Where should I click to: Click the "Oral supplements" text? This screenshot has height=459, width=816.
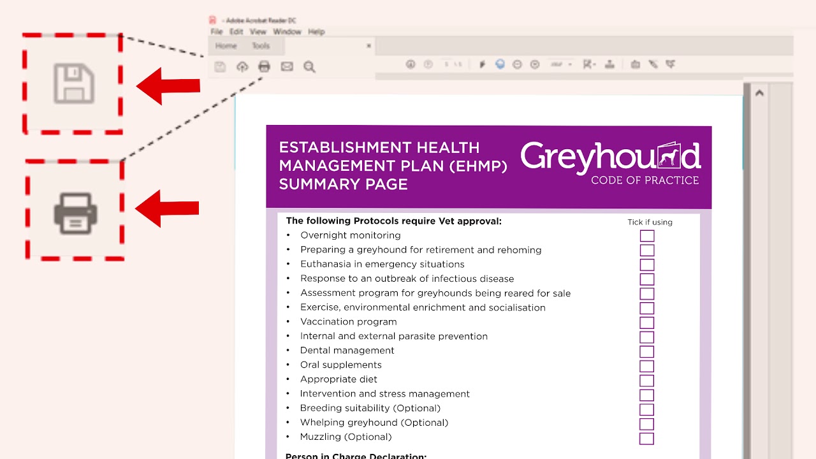341,365
